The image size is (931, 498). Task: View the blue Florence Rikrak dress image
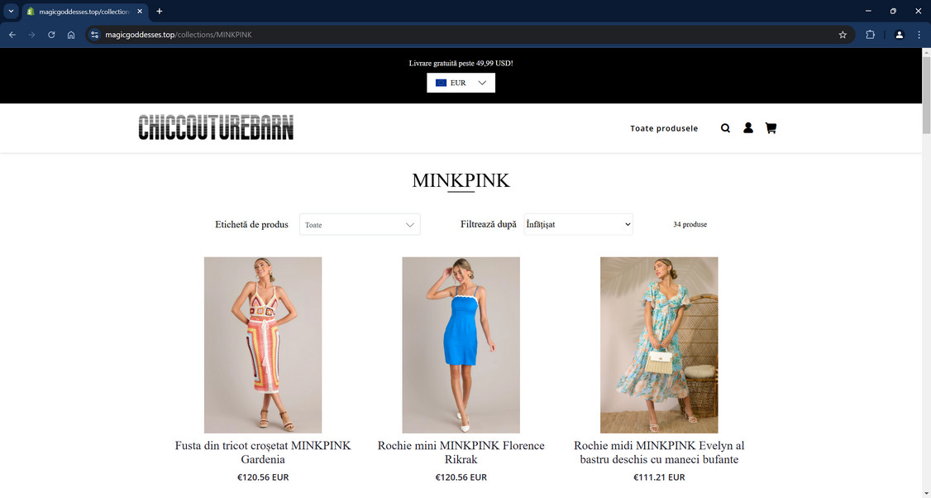(x=461, y=345)
